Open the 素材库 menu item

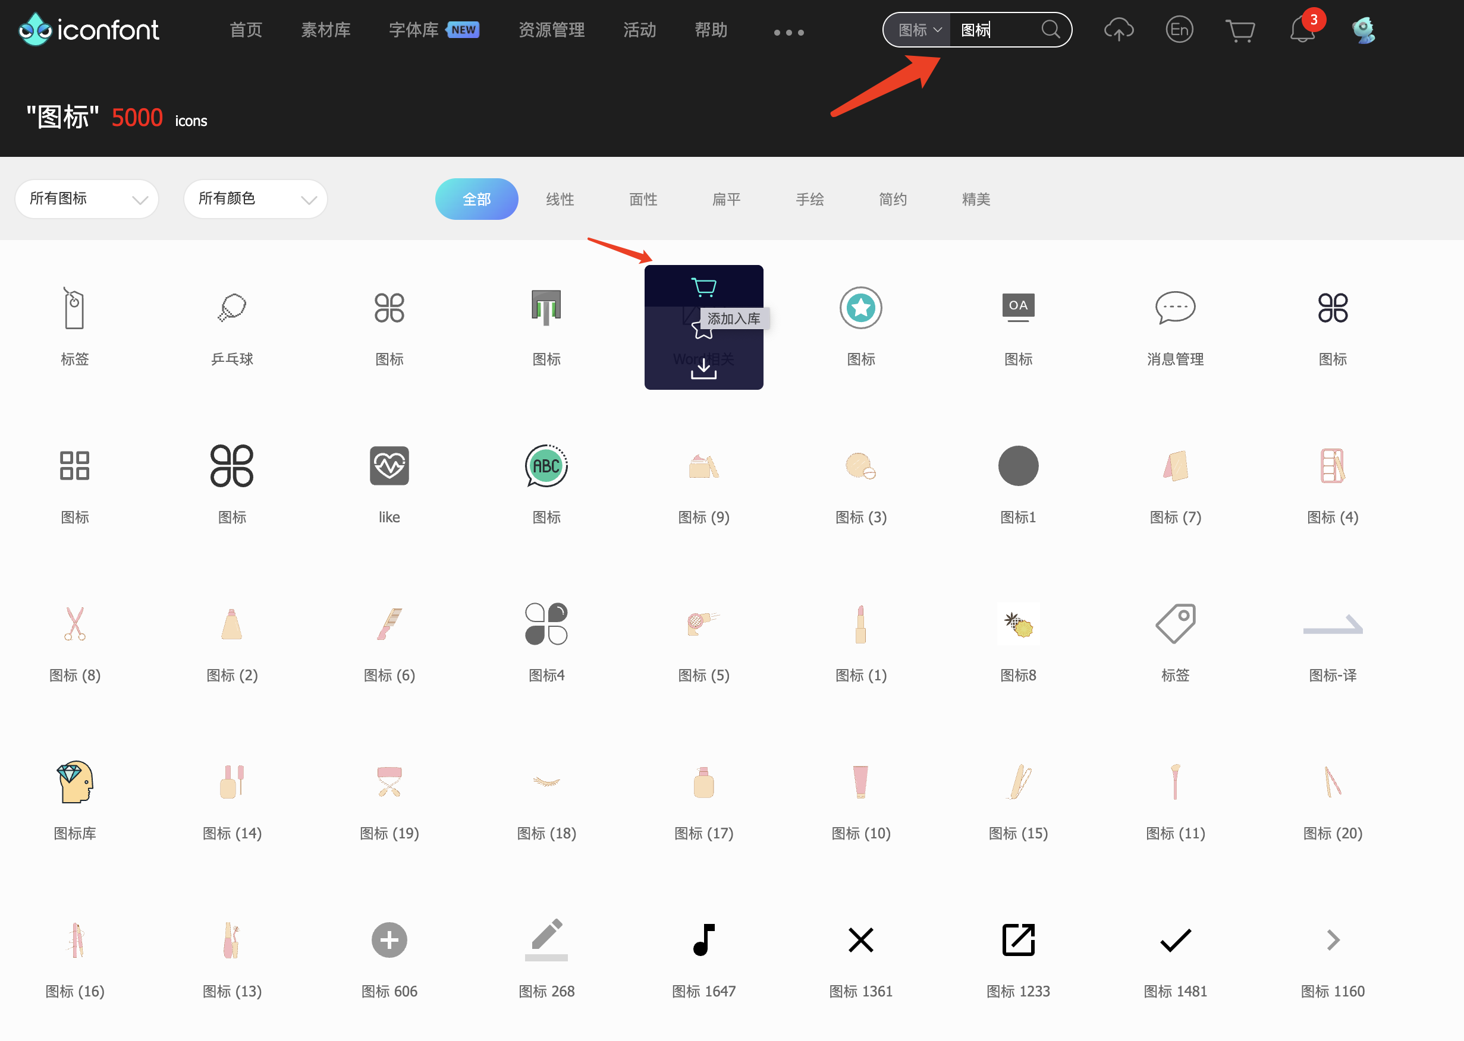[x=326, y=30]
